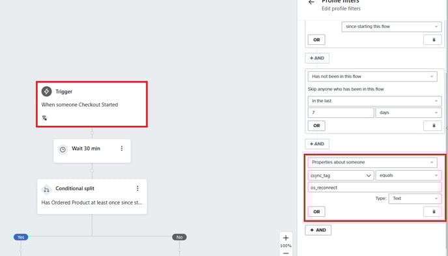Screen dimensions: 448x256
Task: Click + AND above Properties about someone
Action: tap(317, 144)
